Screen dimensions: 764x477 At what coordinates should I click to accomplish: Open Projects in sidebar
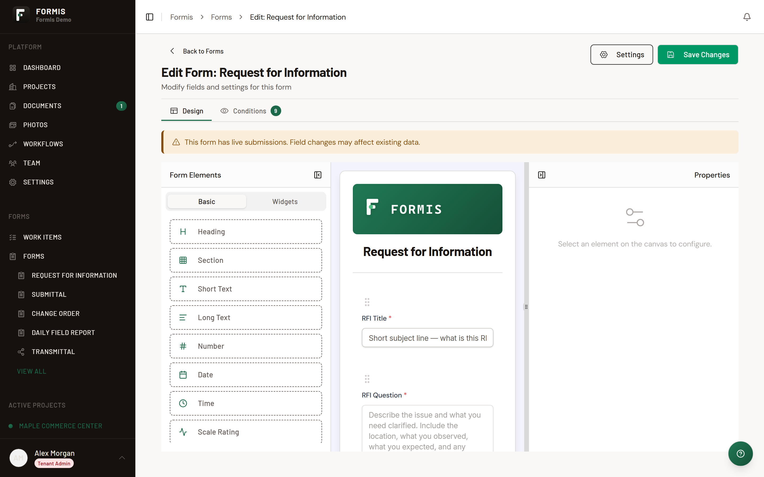(x=68, y=87)
